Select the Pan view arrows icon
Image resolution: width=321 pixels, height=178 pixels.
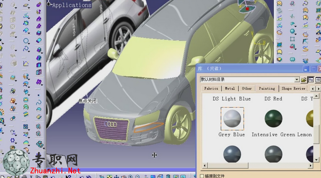pyautogui.click(x=117, y=177)
